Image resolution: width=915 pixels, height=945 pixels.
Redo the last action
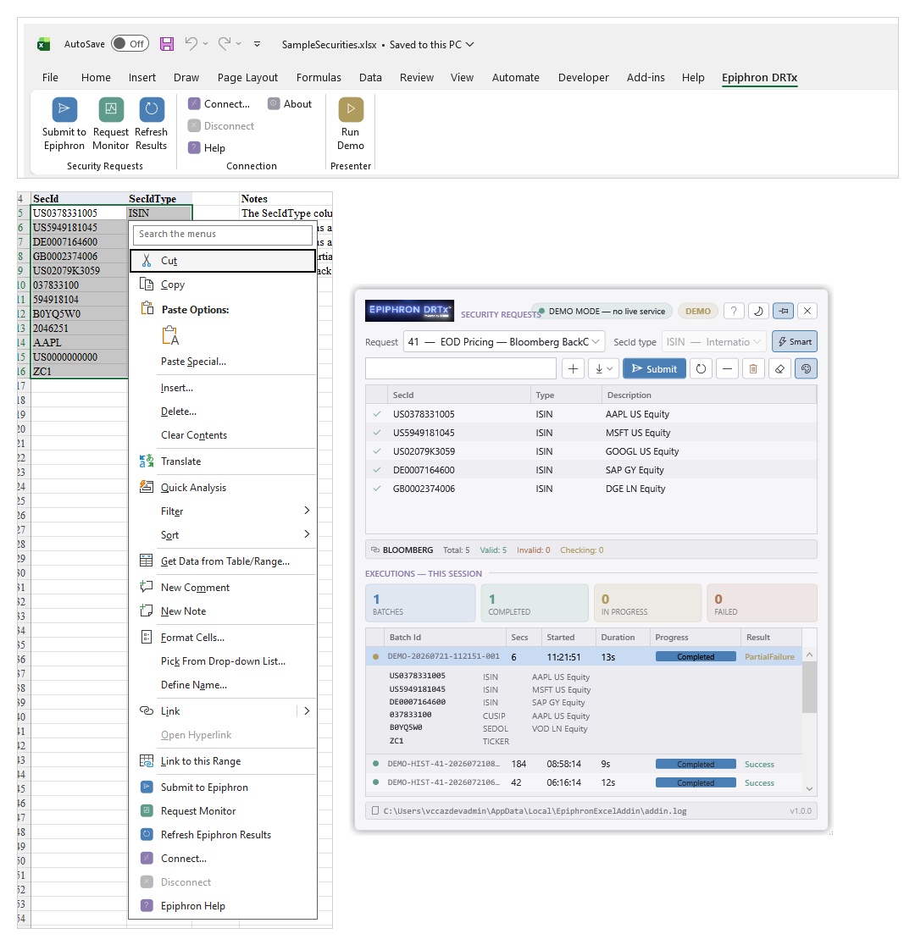225,43
